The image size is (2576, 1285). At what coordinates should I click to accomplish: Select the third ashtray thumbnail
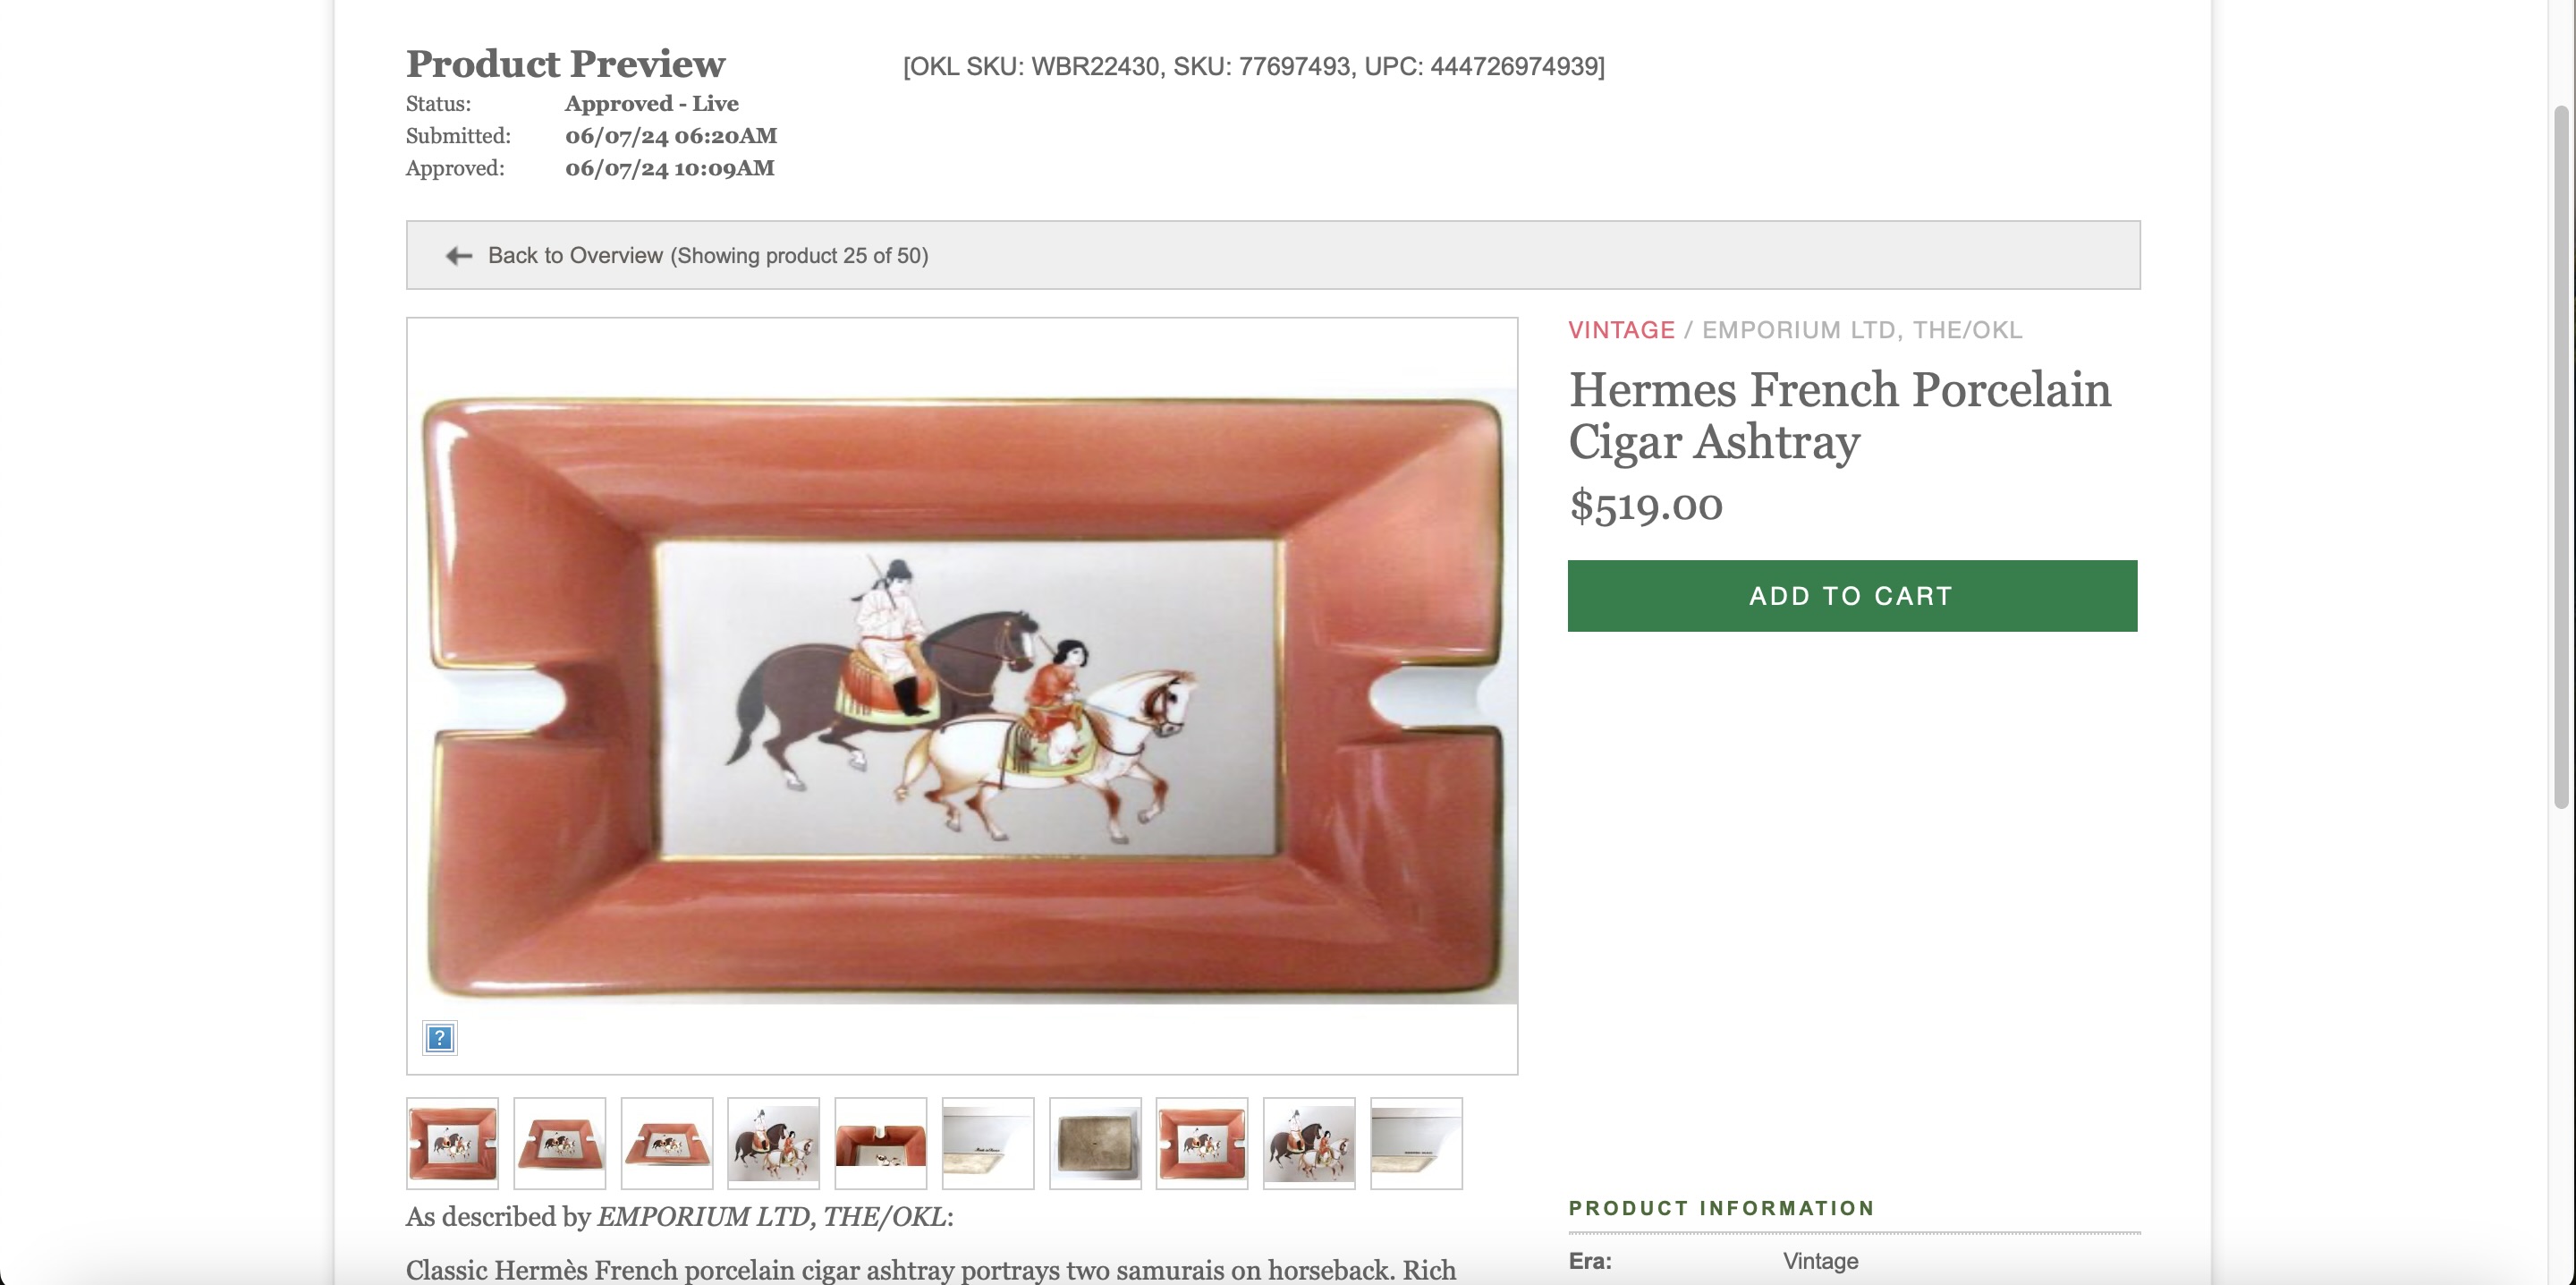(x=667, y=1143)
